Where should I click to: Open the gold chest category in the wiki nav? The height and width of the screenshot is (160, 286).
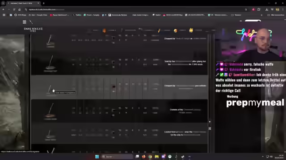pos(191,30)
